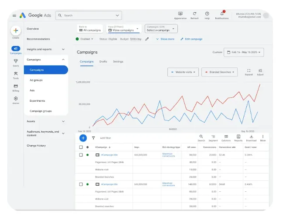This screenshot has width=286, height=220.
Task: Check the 600,000,000 impressions campaign row
Action: coord(81,184)
